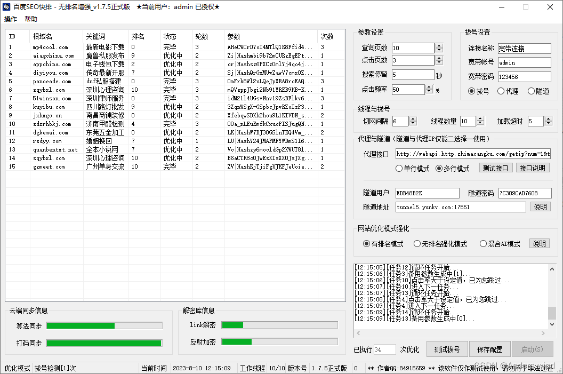Click the 点击频率 spinner arrows
Image resolution: width=563 pixels, height=374 pixels.
(x=429, y=90)
